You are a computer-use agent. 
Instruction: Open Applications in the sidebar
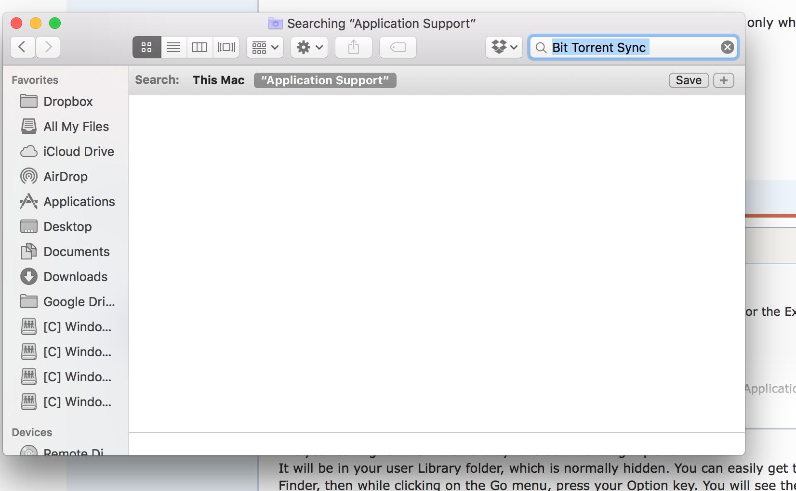66,202
